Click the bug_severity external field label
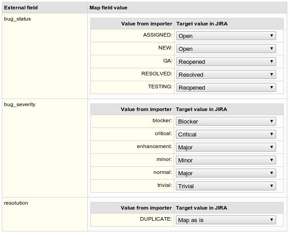The width and height of the screenshot is (290, 235). [x=20, y=104]
